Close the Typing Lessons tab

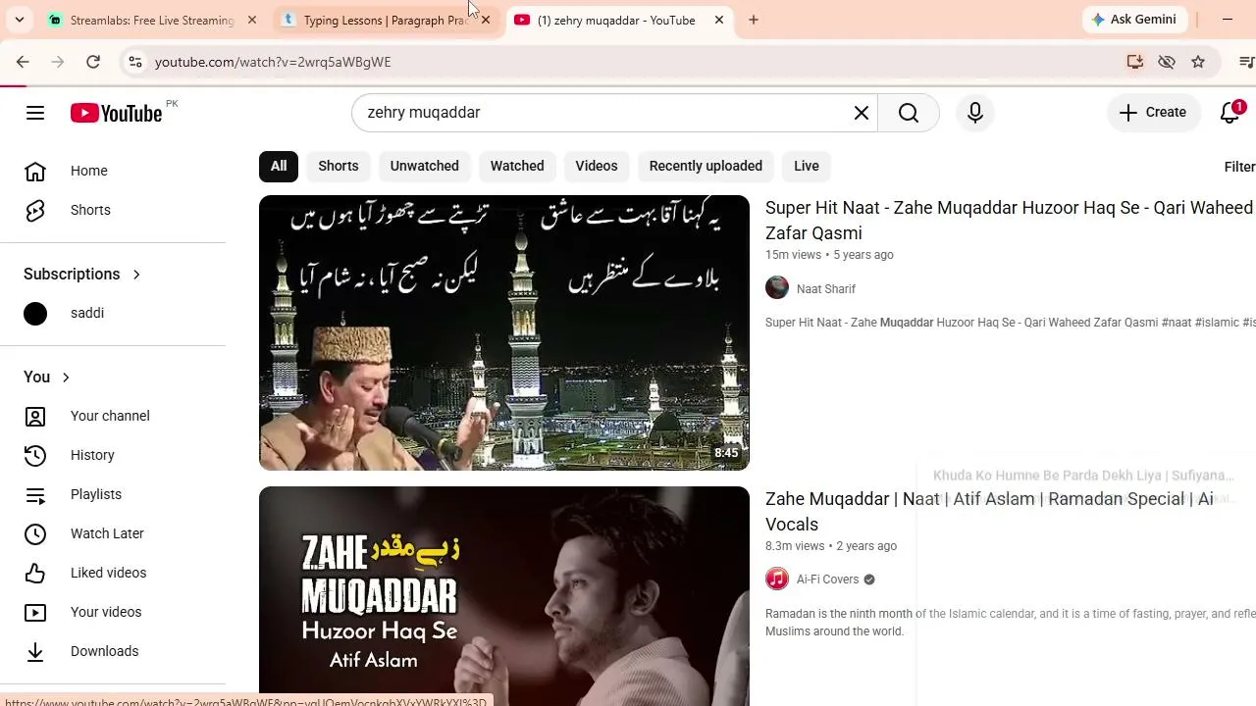point(486,20)
